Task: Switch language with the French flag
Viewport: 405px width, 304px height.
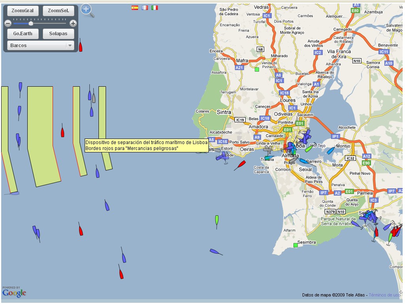Action: [x=145, y=8]
